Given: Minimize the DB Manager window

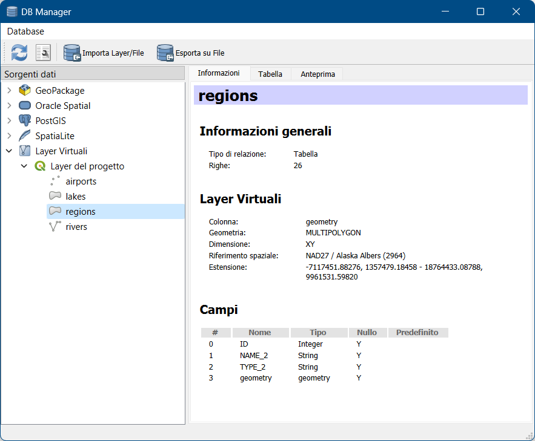Looking at the screenshot, I should [445, 11].
